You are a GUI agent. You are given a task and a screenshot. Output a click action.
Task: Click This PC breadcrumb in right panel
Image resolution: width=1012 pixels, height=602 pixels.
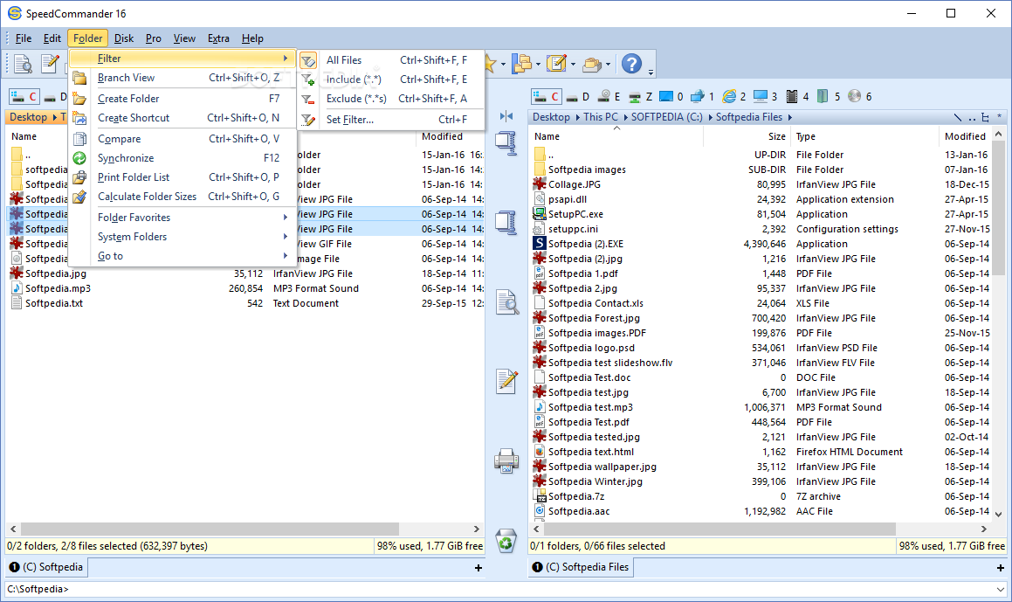pyautogui.click(x=600, y=118)
